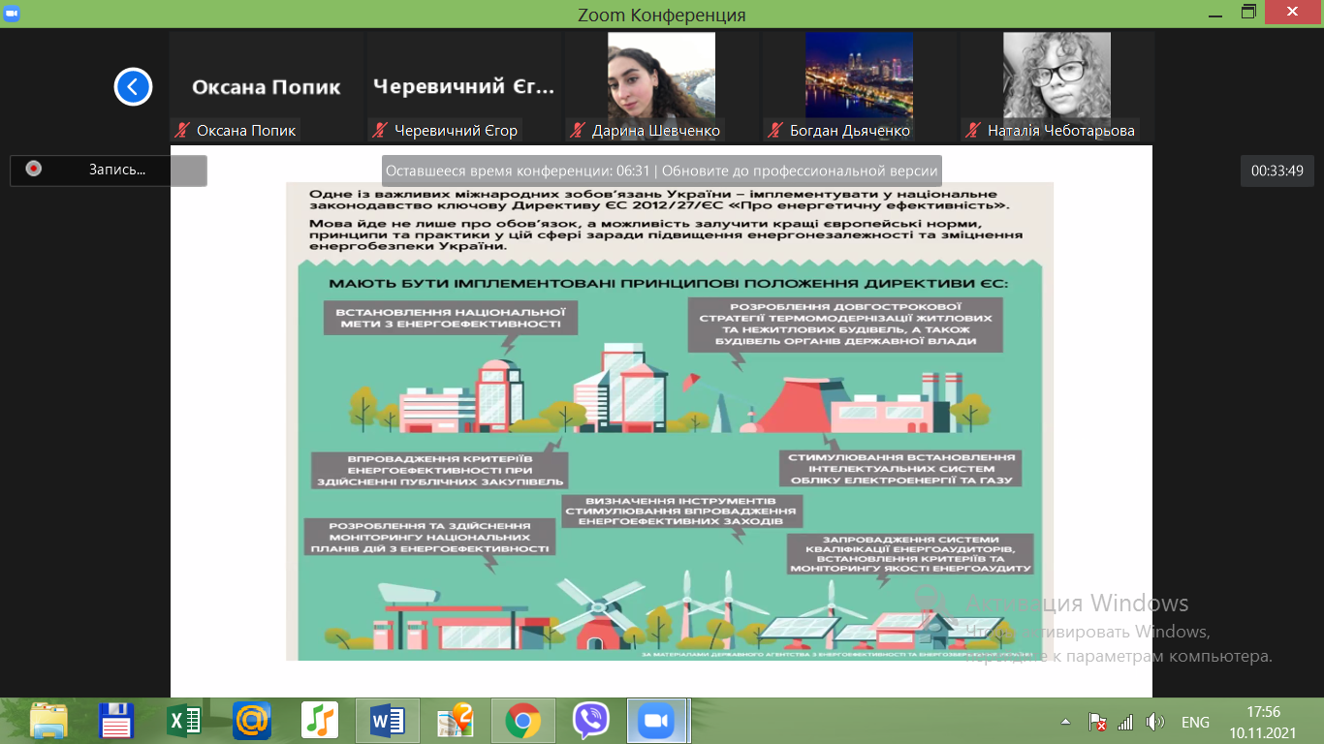Open Google Chrome from the taskbar
This screenshot has height=744, width=1324.
(x=522, y=721)
